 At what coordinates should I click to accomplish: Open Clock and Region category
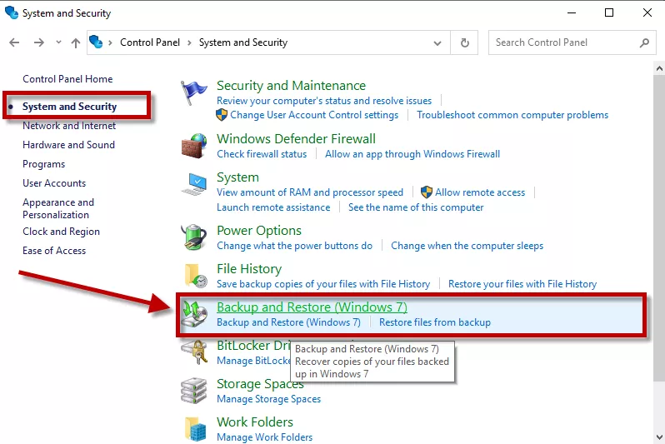pyautogui.click(x=61, y=232)
